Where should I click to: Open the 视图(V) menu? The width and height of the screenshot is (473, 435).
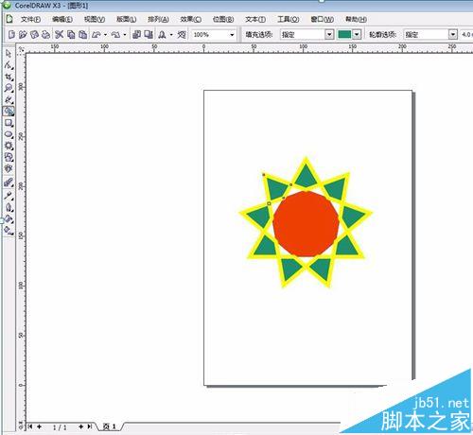[x=95, y=19]
